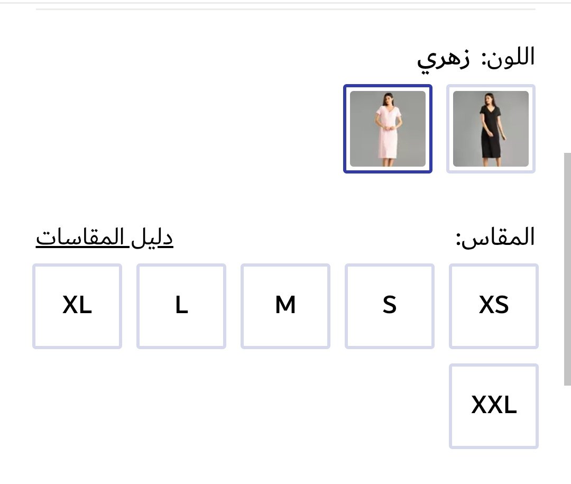Click the extra small size button
This screenshot has height=484, width=571.
click(494, 306)
